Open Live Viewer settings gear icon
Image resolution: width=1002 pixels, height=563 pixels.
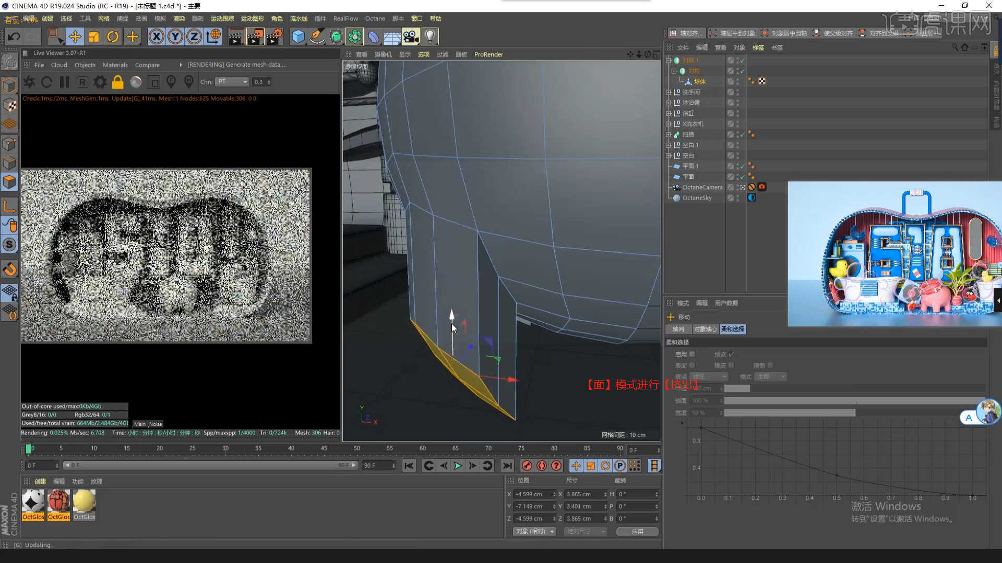(x=100, y=82)
